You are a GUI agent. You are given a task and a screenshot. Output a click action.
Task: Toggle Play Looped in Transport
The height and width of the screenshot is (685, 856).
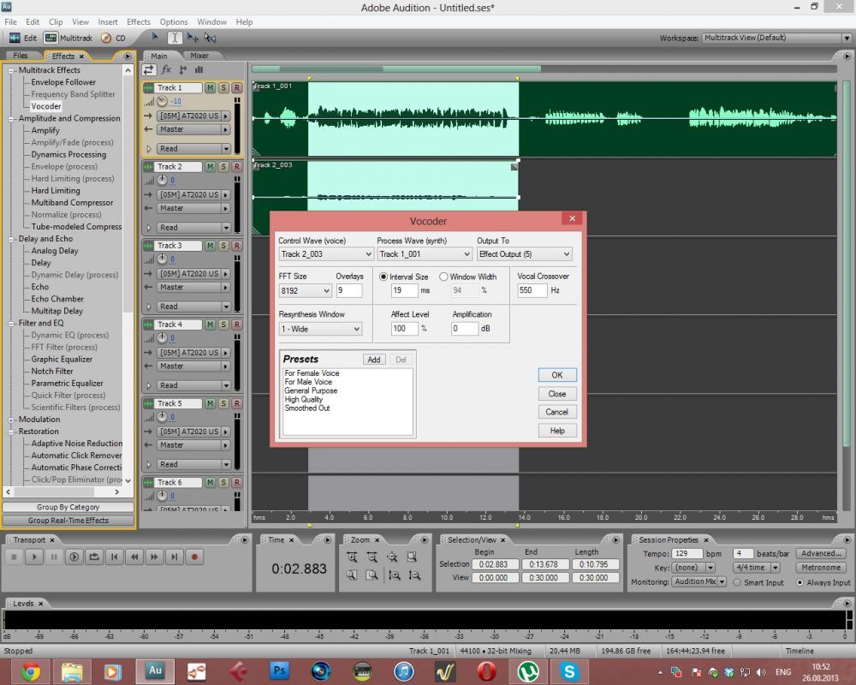(94, 557)
